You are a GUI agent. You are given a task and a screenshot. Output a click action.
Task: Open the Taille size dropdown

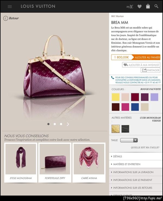pyautogui.click(x=129, y=140)
